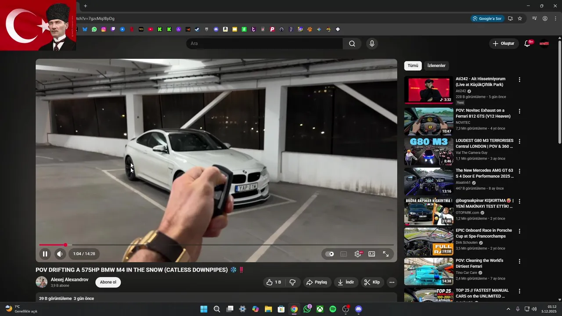Screen dimensions: 562x316
Task: Open the account avatar menu
Action: tap(544, 43)
